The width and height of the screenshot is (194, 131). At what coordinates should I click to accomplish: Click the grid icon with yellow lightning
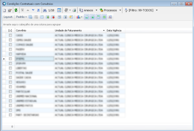point(71,17)
